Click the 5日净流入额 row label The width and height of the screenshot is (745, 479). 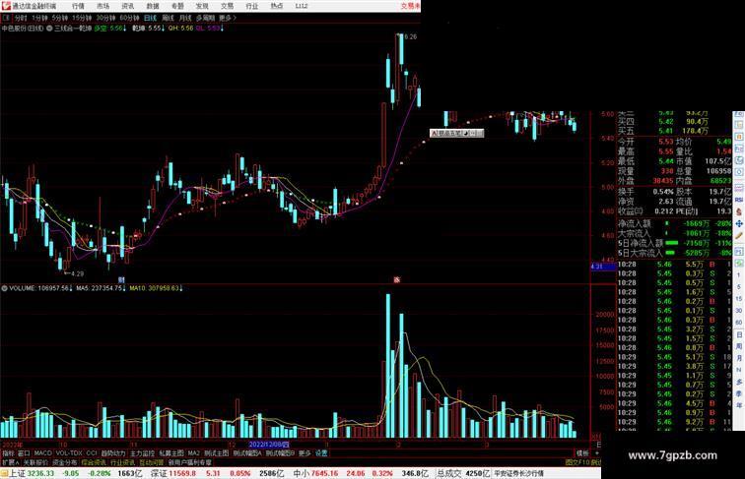click(x=640, y=243)
